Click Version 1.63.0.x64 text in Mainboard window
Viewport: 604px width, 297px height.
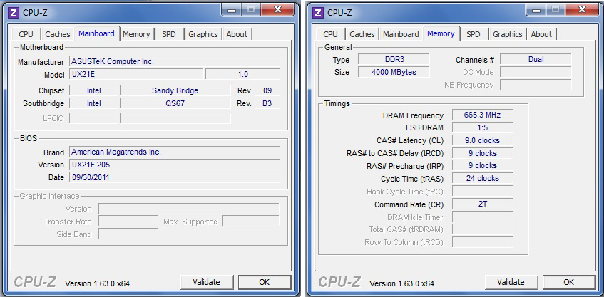pyautogui.click(x=98, y=283)
